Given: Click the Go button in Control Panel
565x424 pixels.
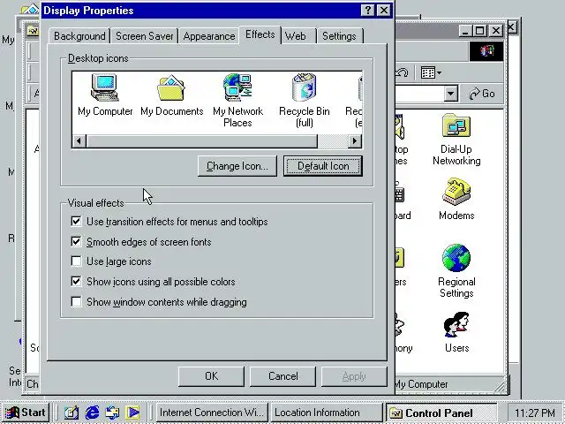Looking at the screenshot, I should click(482, 94).
